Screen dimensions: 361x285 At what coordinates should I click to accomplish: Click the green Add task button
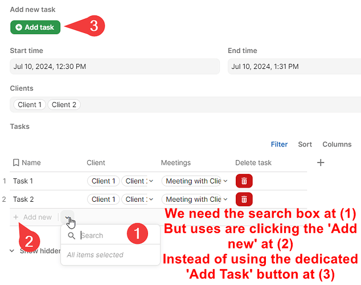[35, 27]
